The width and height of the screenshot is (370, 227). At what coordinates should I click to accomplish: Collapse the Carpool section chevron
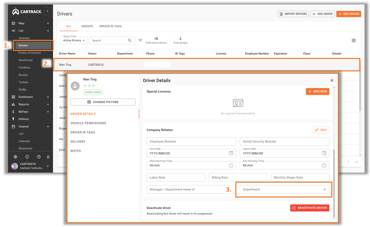point(48,126)
